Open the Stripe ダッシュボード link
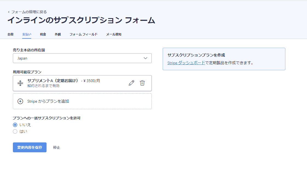 (186, 63)
